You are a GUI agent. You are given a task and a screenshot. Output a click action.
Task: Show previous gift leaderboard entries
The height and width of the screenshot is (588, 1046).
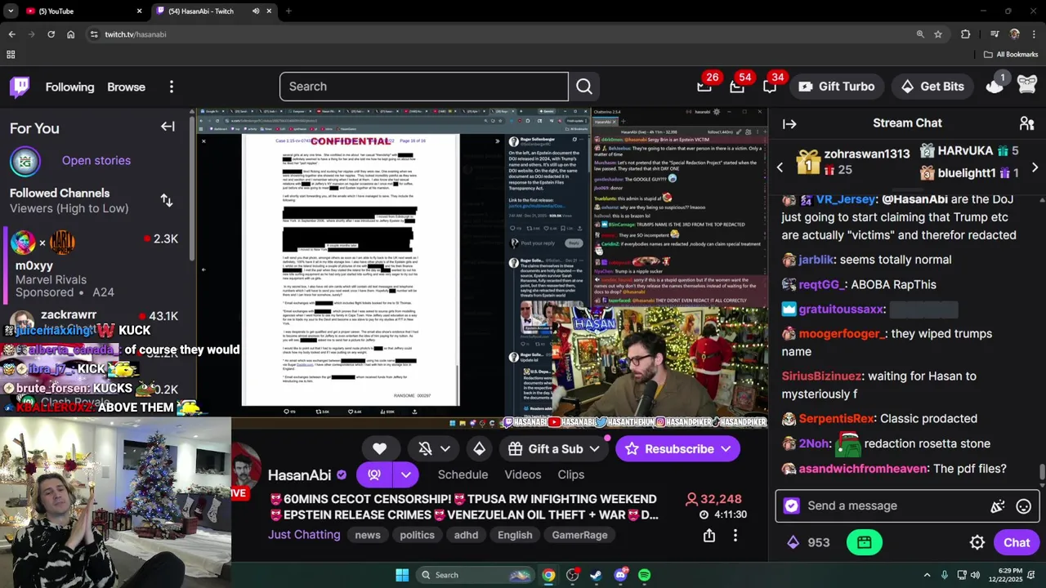click(x=780, y=167)
